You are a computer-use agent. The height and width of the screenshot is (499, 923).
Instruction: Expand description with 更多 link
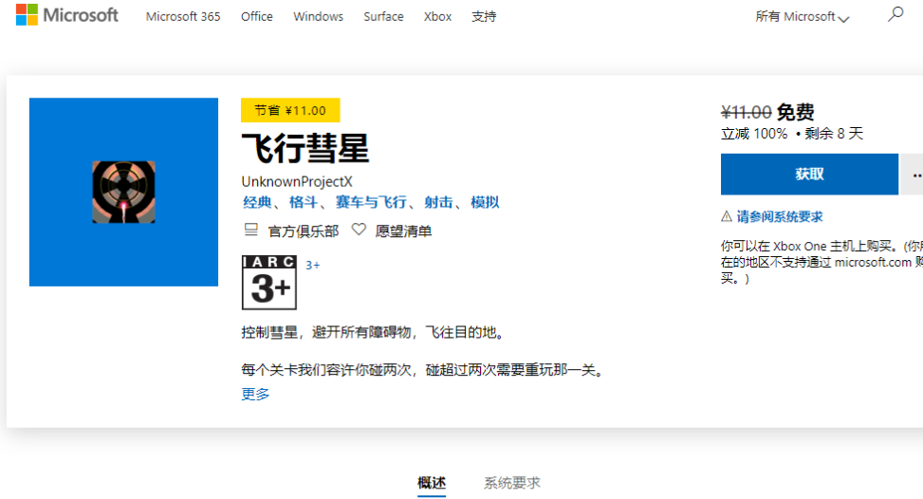click(x=255, y=395)
